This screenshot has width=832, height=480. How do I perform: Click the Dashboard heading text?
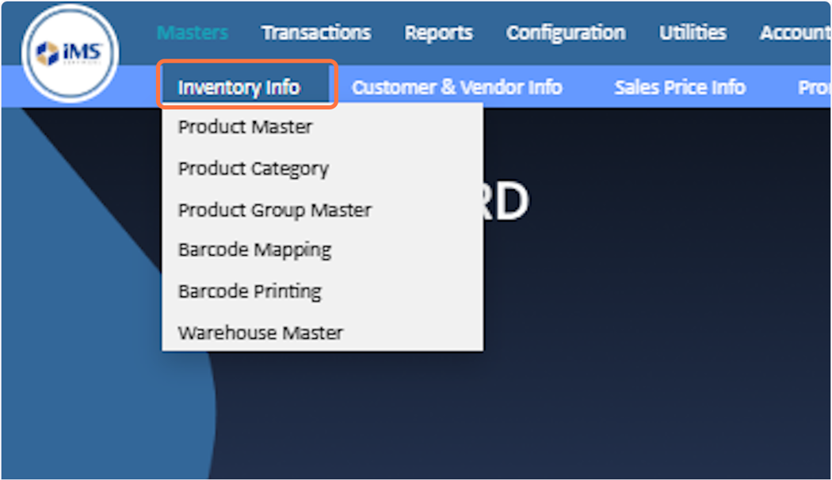point(506,204)
